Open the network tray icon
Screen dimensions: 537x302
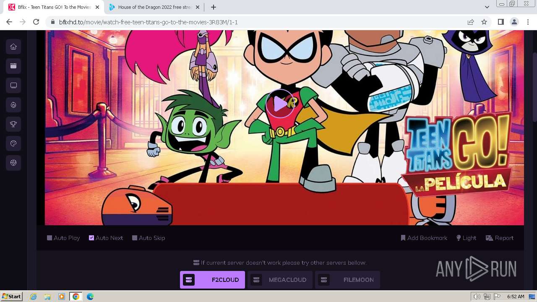[487, 297]
